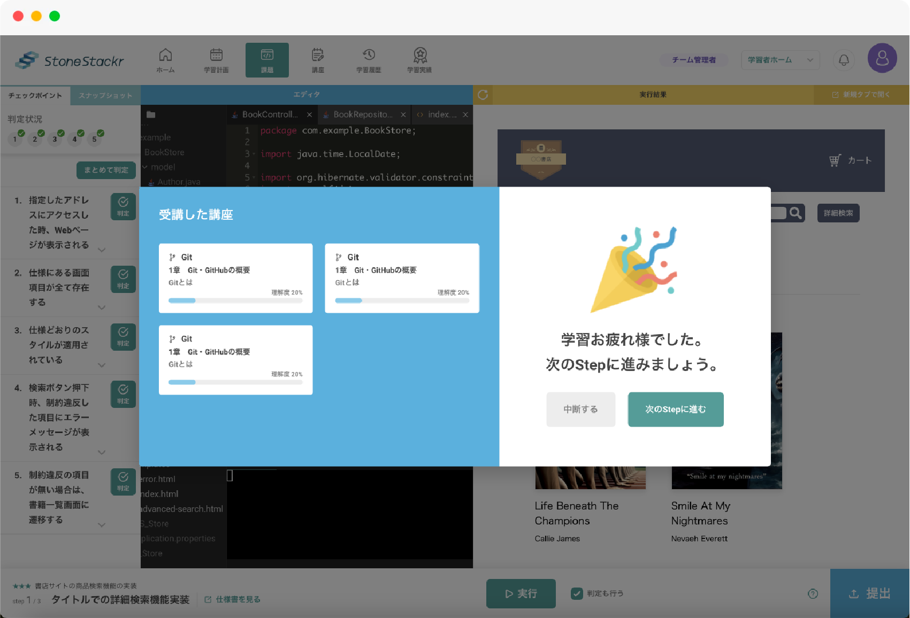Open the notifications bell icon
Screen dimensions: 910x618
(x=844, y=60)
